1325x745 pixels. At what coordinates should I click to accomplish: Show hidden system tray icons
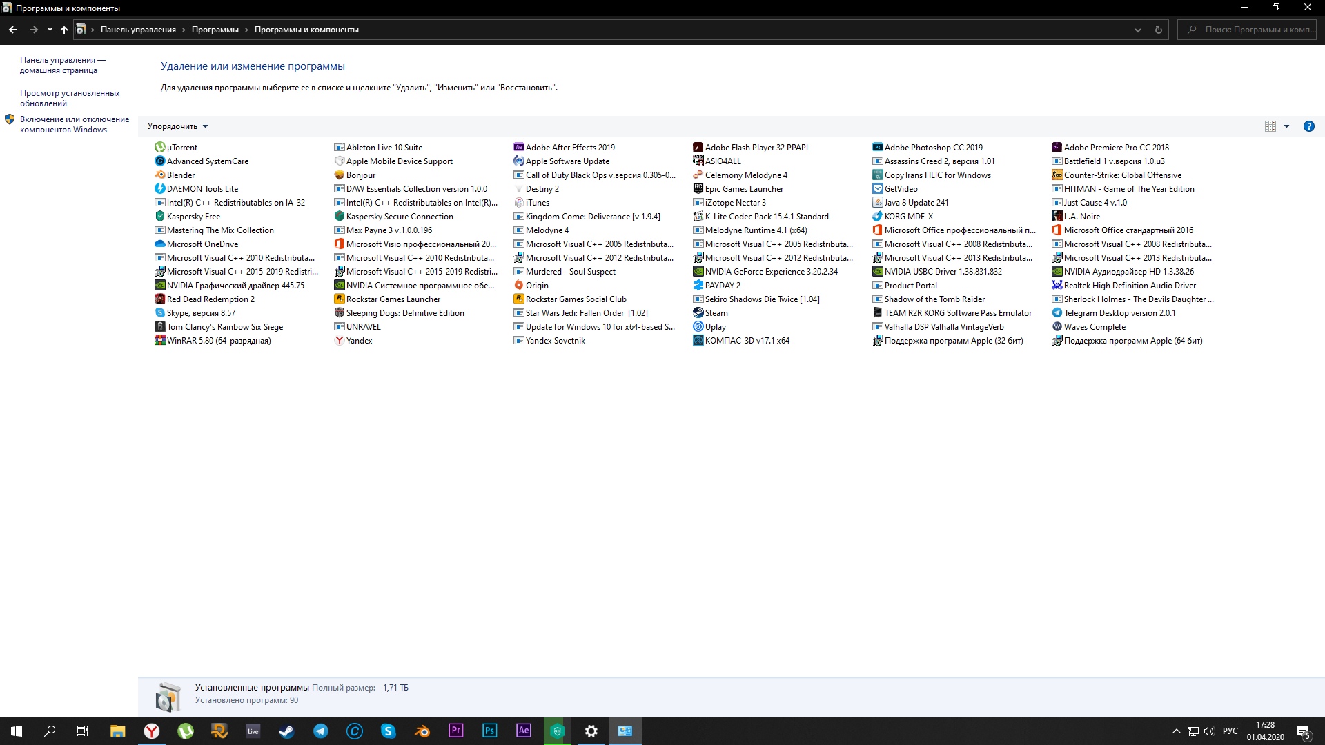(1176, 731)
